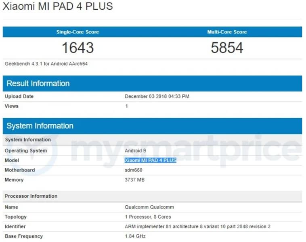Click the 'Android 9' value

click(x=135, y=150)
